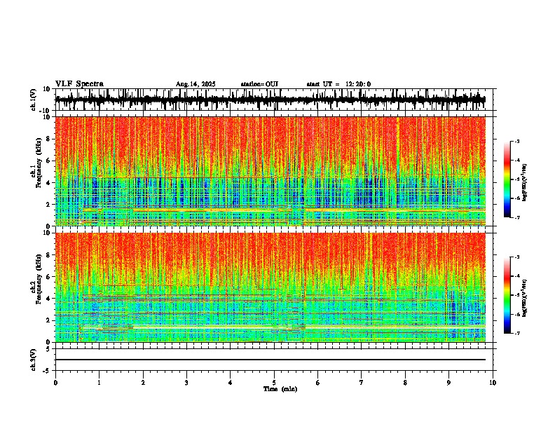Click the "3" tick on the time axis
Screen dimensions: 555x429
pos(186,383)
